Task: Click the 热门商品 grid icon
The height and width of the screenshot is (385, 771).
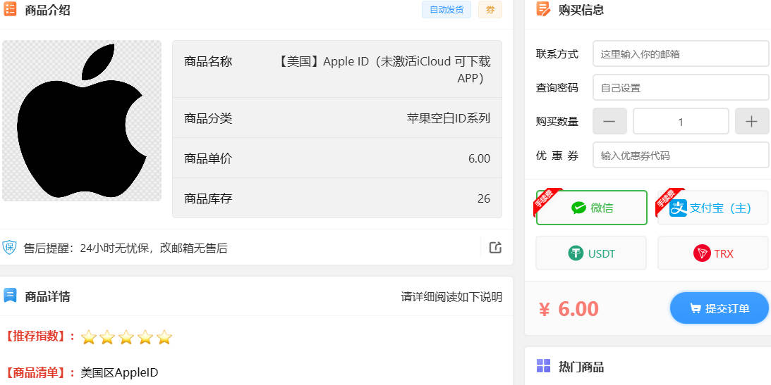Action: coord(543,366)
